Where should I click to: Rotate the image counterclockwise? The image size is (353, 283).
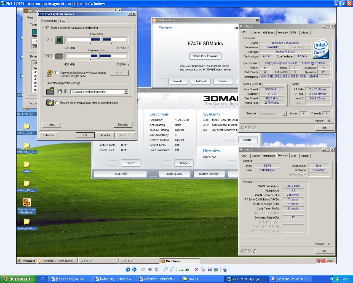(x=188, y=269)
